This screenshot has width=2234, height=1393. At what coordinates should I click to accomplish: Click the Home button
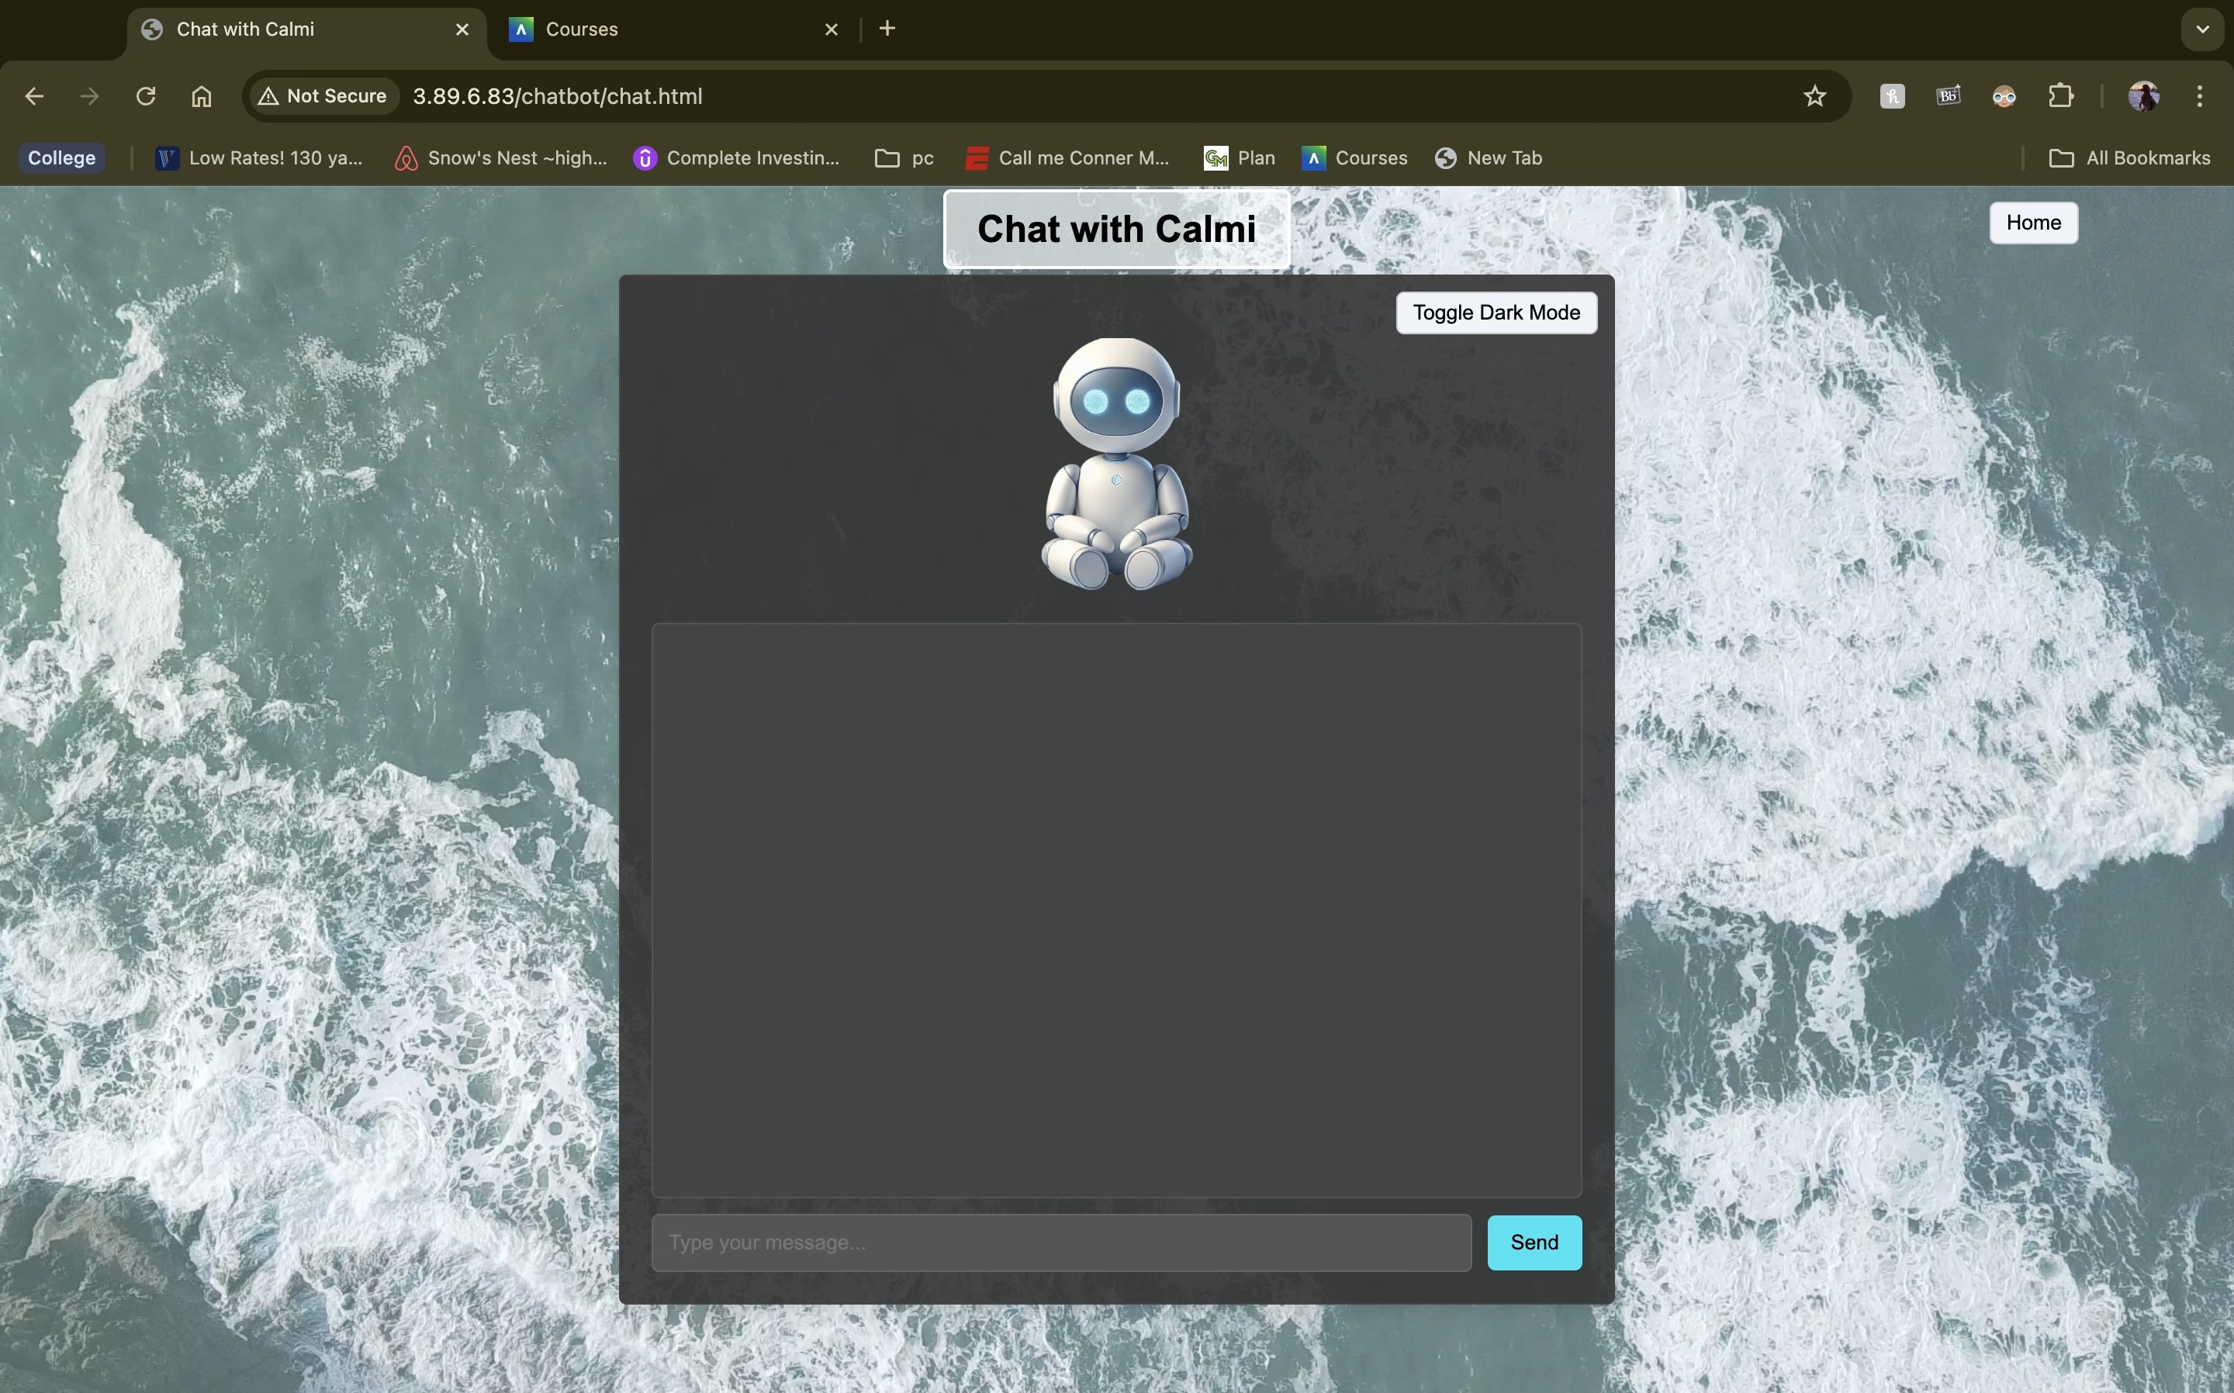coord(2032,222)
